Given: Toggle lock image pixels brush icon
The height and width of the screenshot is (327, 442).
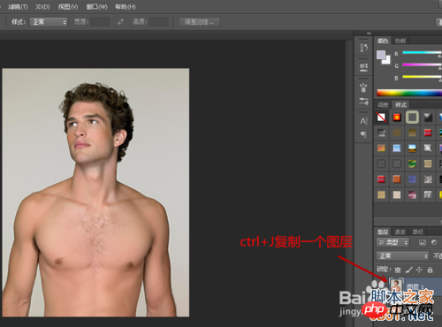Looking at the screenshot, I should click(408, 270).
